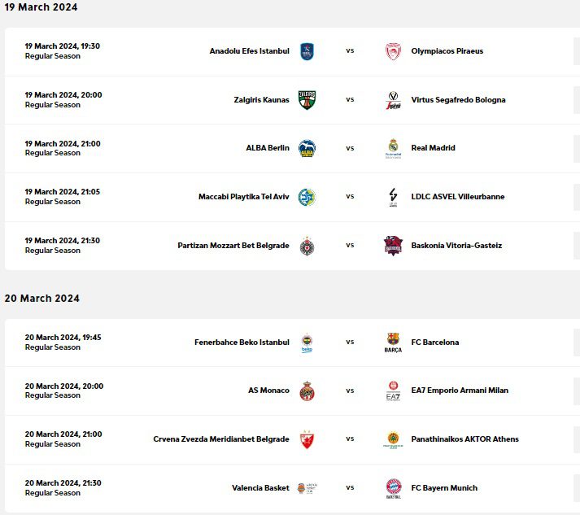580x515 pixels.
Task: Click the FC Bayern Munich logo
Action: click(x=393, y=488)
